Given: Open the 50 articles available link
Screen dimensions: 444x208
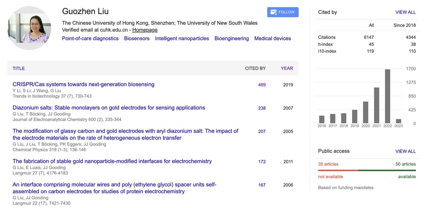Looking at the screenshot, I should (x=406, y=164).
